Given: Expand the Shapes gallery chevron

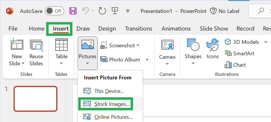Looking at the screenshot, I should [x=193, y=63].
